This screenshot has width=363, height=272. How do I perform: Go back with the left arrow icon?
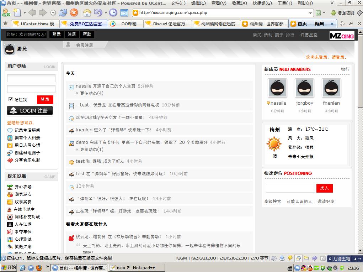pos(32,12)
